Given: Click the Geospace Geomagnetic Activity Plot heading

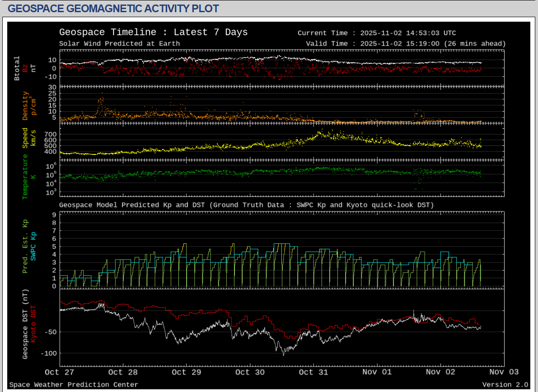Looking at the screenshot, I should pyautogui.click(x=113, y=9).
